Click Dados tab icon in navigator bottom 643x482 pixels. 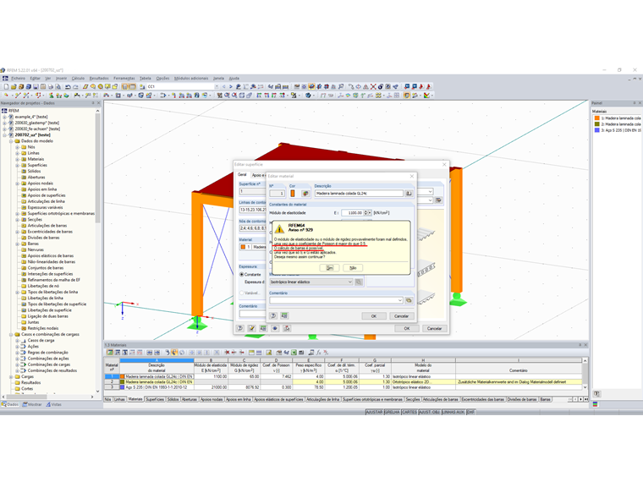(10, 404)
